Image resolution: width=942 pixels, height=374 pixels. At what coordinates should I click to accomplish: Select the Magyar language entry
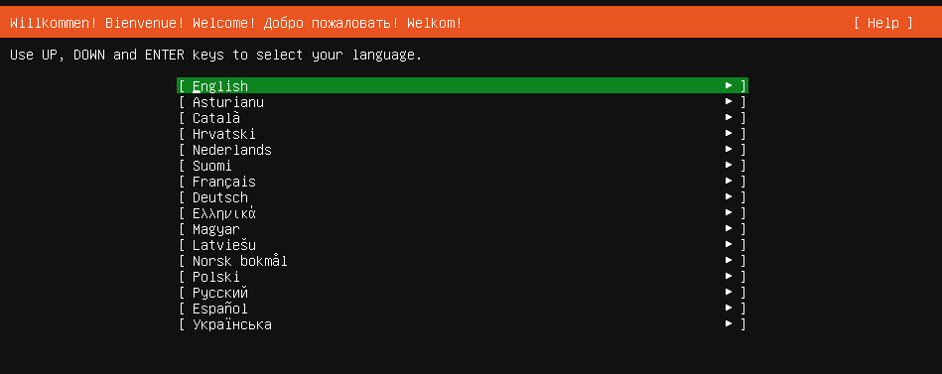[x=462, y=229]
